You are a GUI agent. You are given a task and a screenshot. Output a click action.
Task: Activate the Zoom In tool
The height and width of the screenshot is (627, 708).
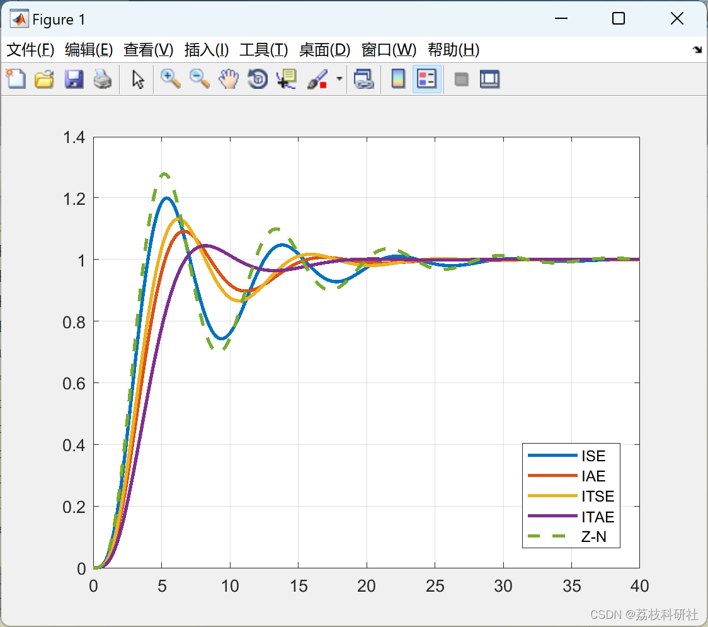coord(170,79)
